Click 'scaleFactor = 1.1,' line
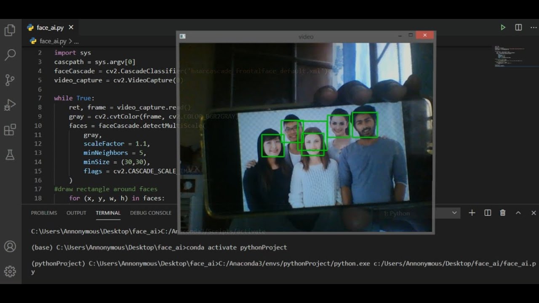Screen dimensions: 539x303 (117, 144)
